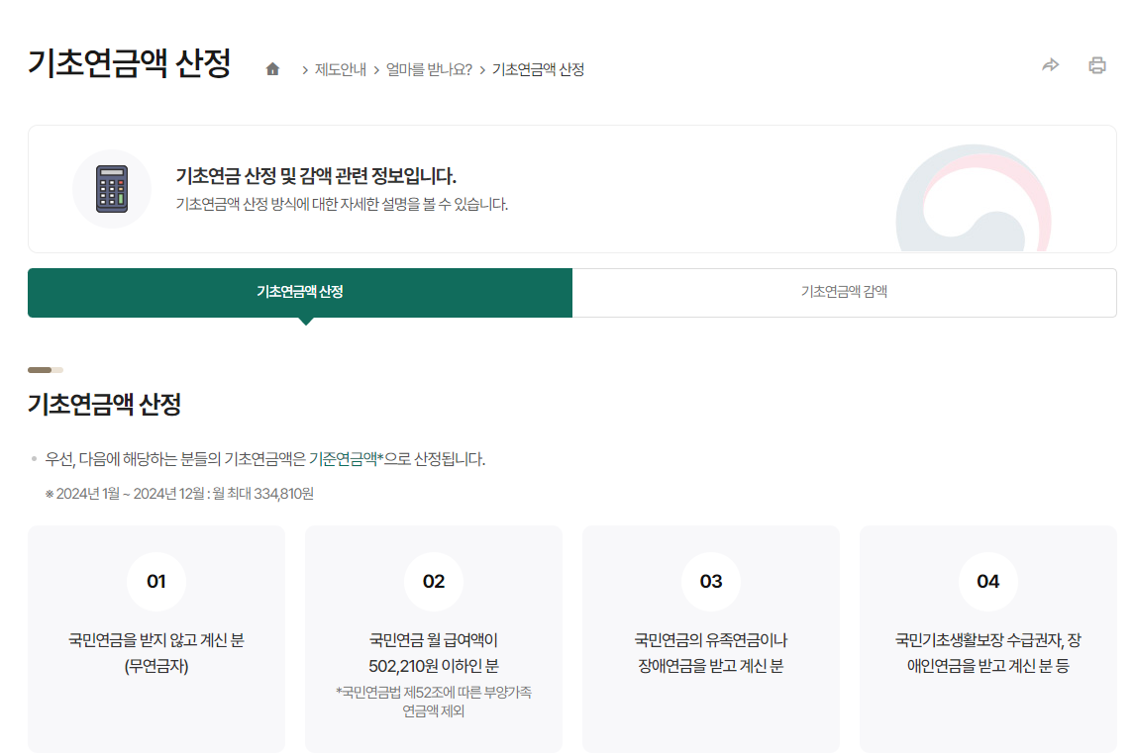1135x755 pixels.
Task: Switch to 기초연금액 산정 tab
Action: tap(300, 292)
